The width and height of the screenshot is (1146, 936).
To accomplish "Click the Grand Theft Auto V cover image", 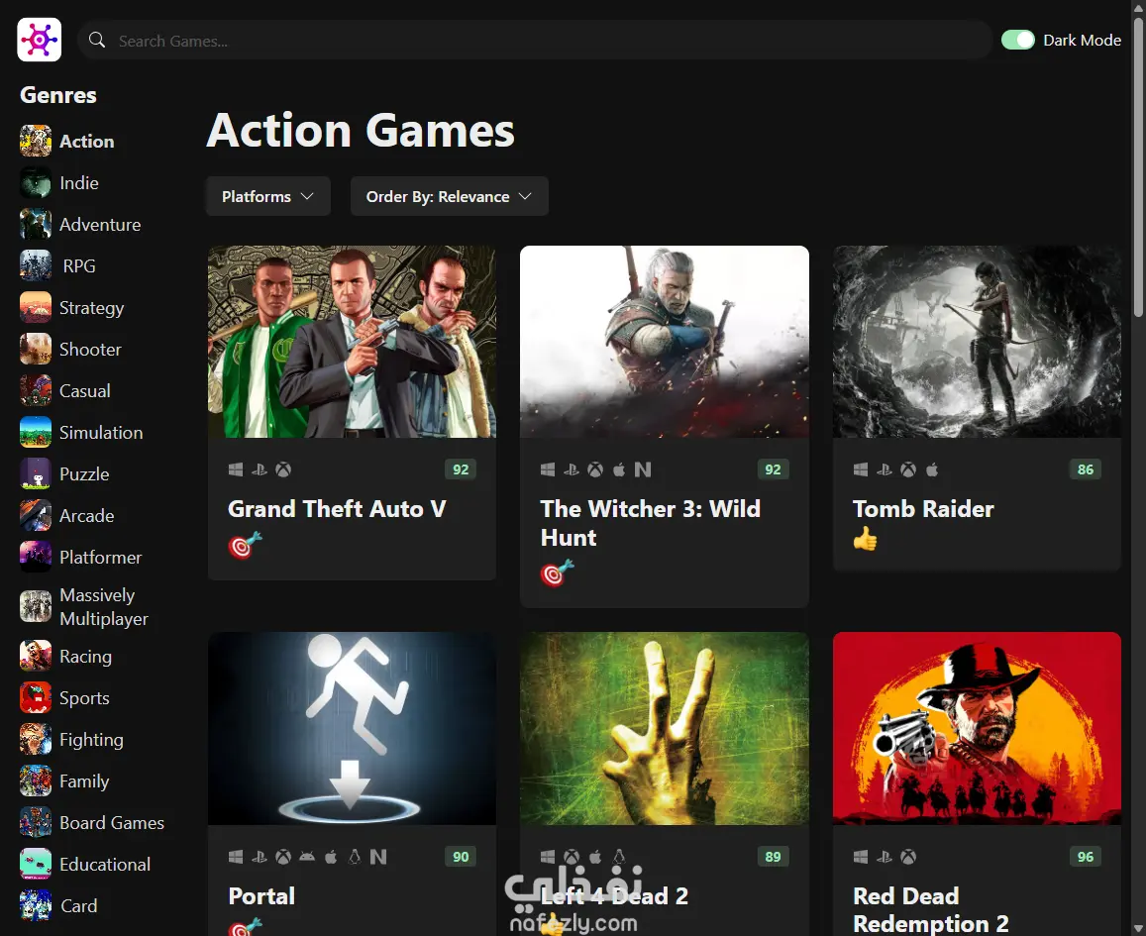I will (x=352, y=342).
